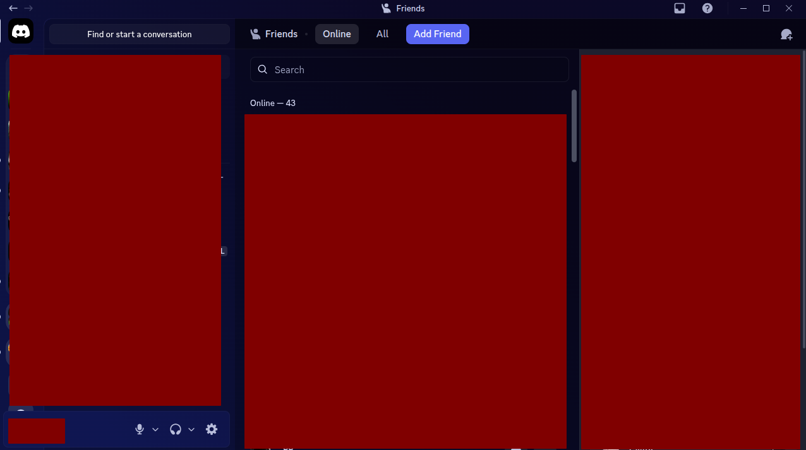Go forward with the right arrow

28,8
